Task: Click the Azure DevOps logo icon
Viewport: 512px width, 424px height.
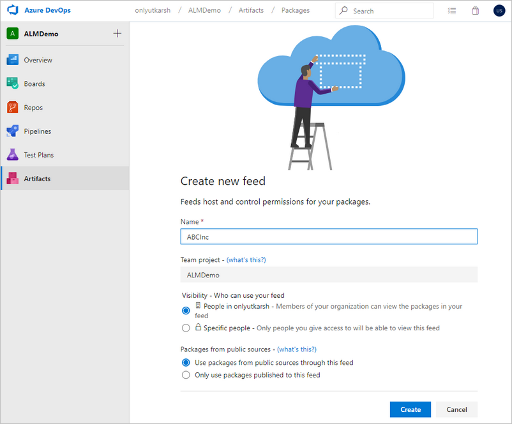Action: (13, 11)
